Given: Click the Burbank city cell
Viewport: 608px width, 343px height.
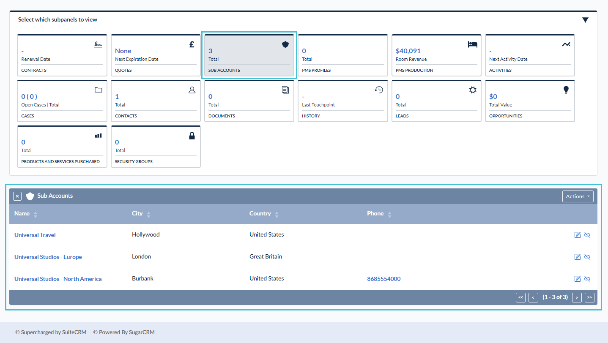Looking at the screenshot, I should point(143,278).
